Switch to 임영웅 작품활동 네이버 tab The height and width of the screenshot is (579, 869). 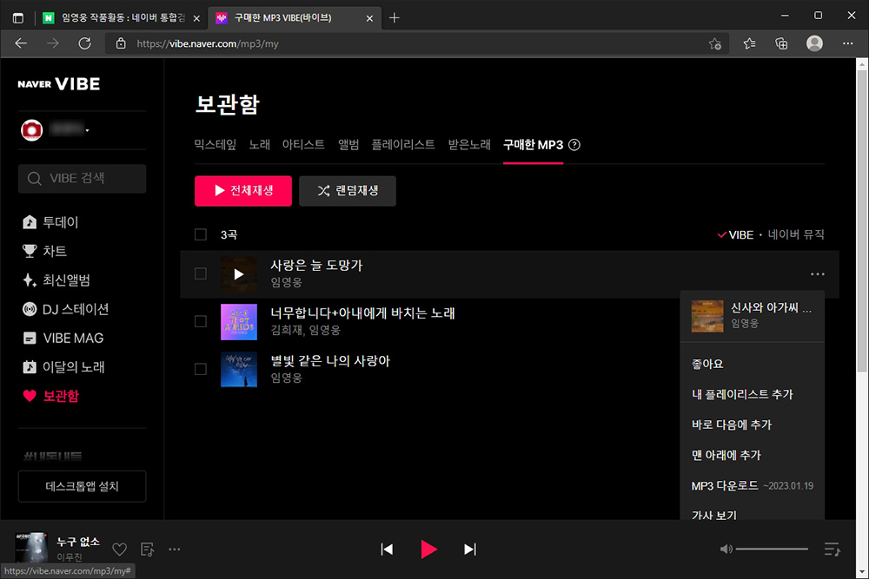(x=122, y=17)
